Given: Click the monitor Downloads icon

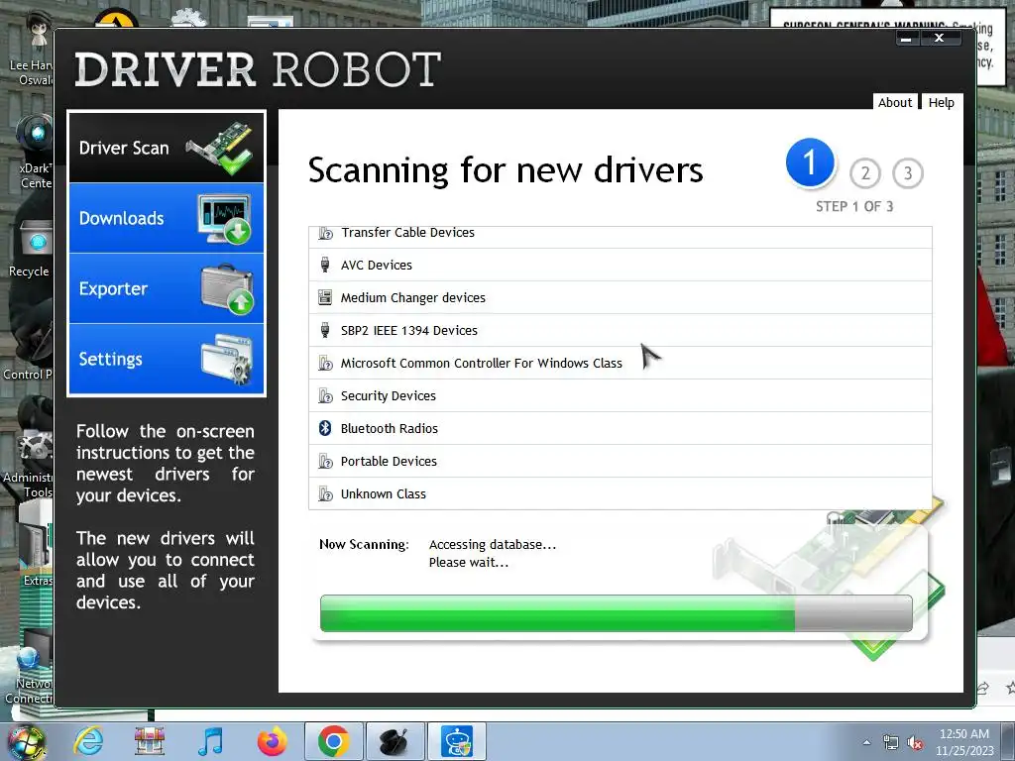Looking at the screenshot, I should click(x=225, y=219).
